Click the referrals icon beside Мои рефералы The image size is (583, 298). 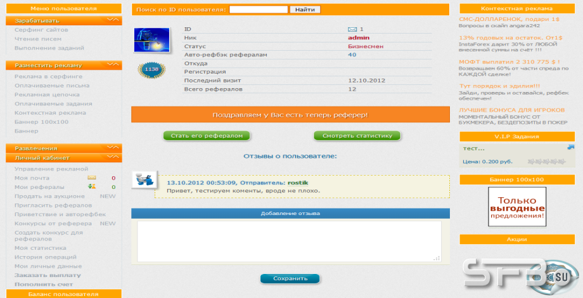[x=91, y=187]
